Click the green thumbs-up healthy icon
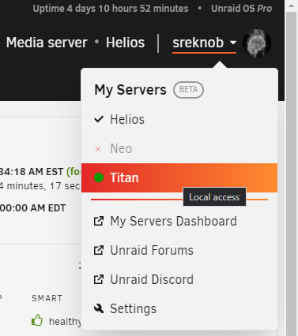Screen dimensions: 298x336 tap(37, 320)
